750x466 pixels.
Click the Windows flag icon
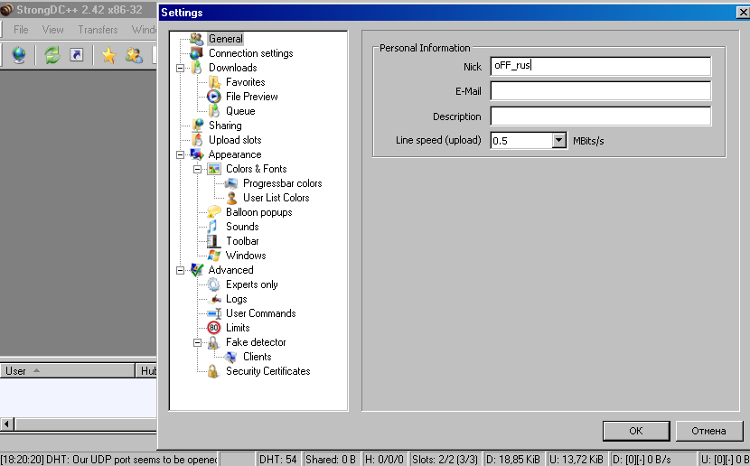click(x=214, y=256)
